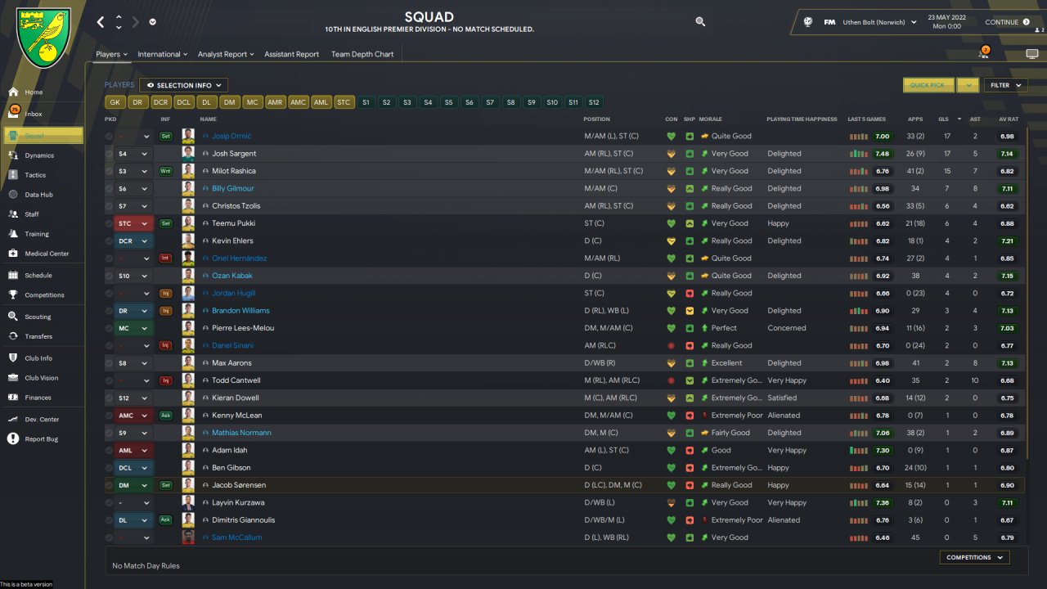
Task: Click the Norwich club badge
Action: pyautogui.click(x=43, y=38)
